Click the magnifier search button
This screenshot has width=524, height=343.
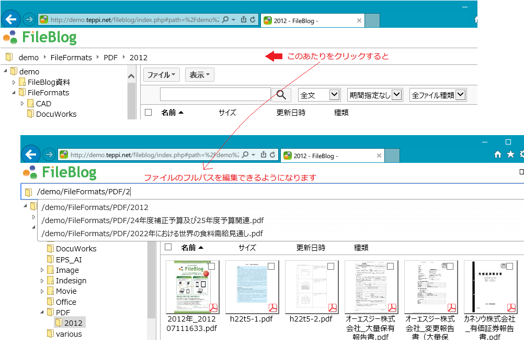[x=281, y=95]
